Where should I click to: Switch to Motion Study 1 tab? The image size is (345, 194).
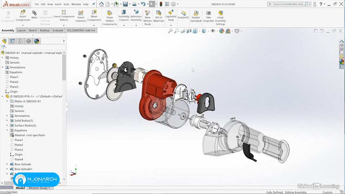[40, 188]
